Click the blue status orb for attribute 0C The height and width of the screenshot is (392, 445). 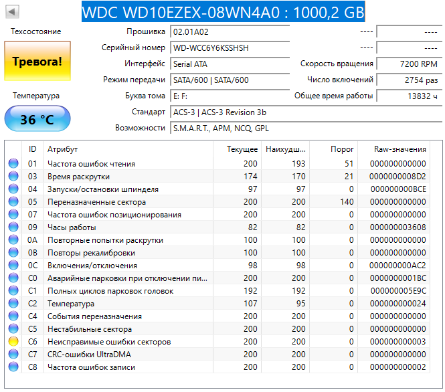[13, 265]
